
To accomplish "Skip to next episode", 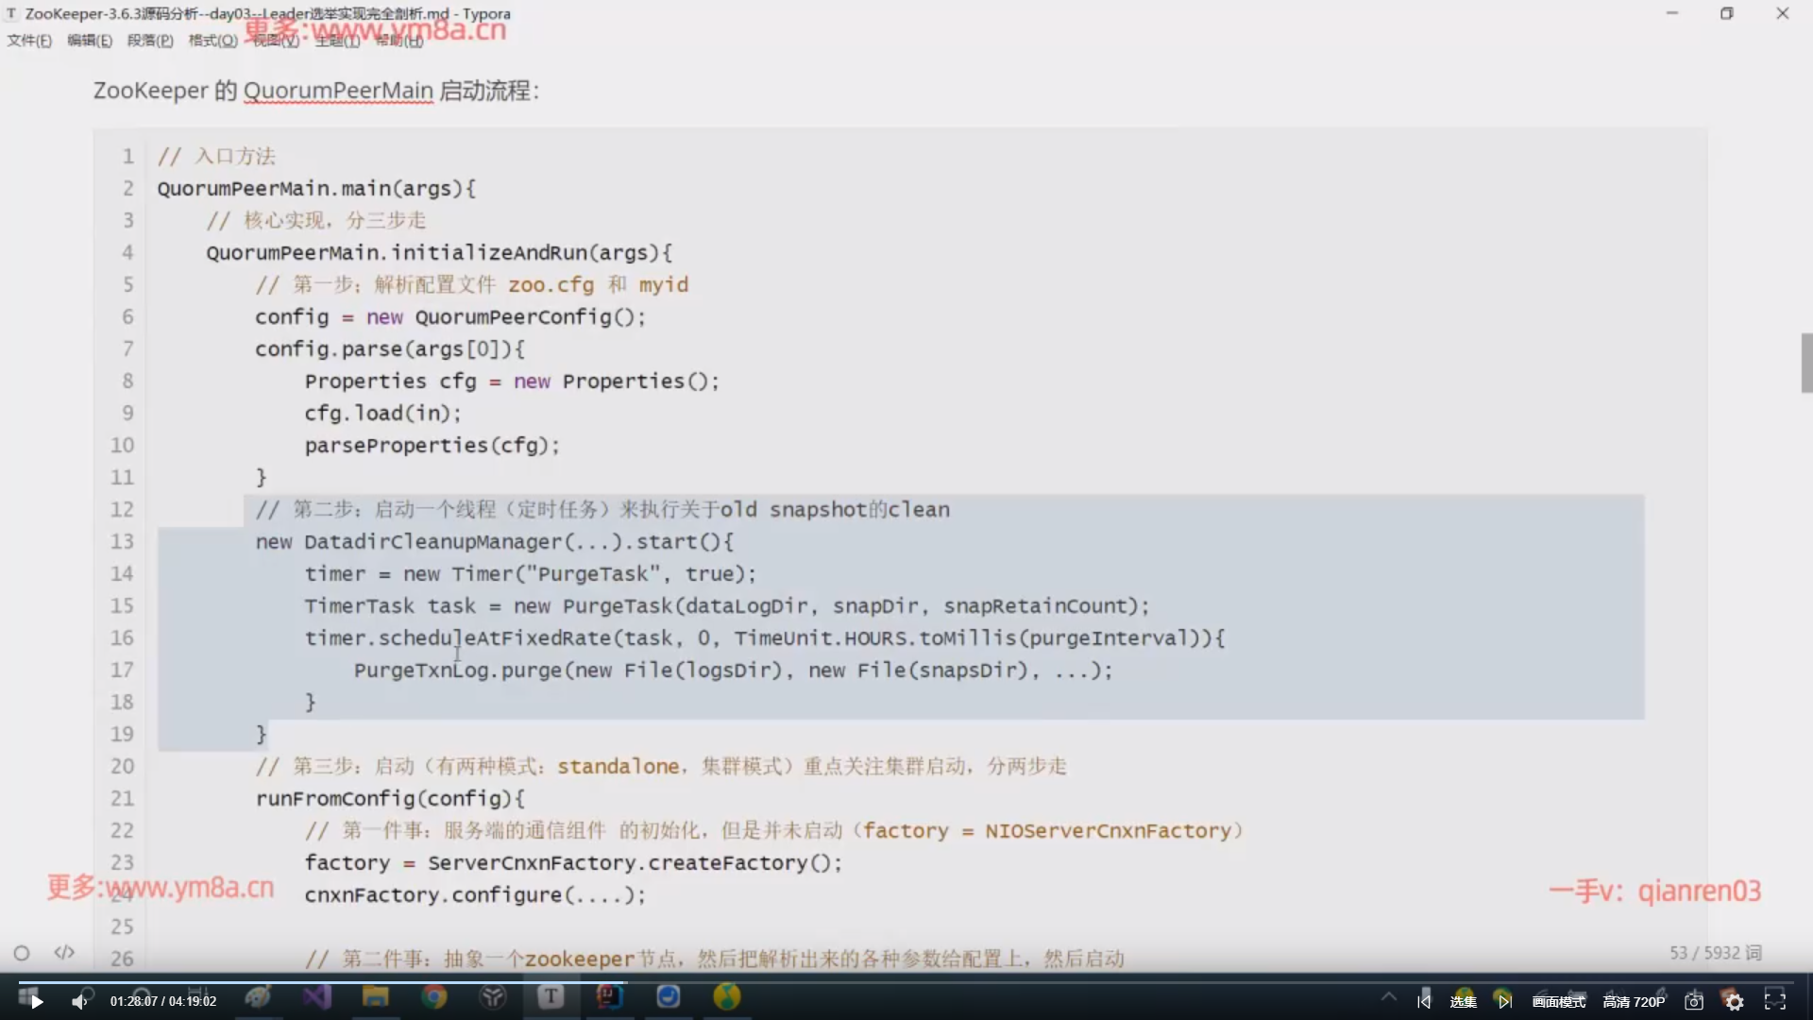I will [x=1504, y=1001].
